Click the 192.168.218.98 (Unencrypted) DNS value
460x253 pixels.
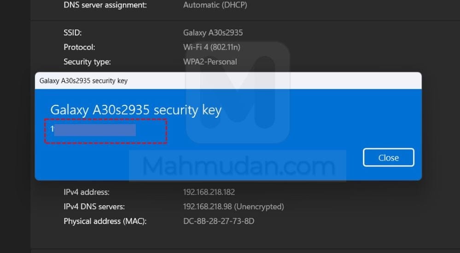(233, 207)
